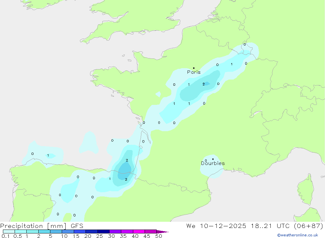Viewport: 325px width, 238px height.
Task: Pick the 45–50 mm dark magenta legend swatch
Action: 151,232
